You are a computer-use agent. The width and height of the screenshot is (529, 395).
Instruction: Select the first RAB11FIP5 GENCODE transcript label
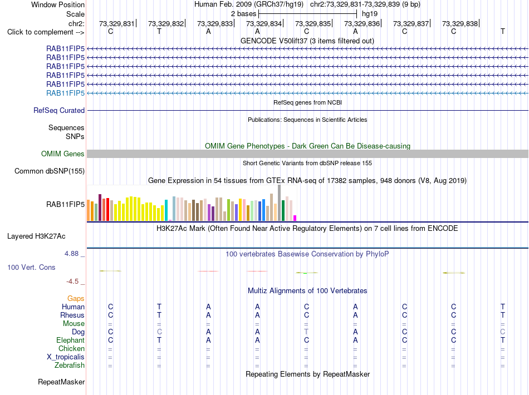(66, 48)
